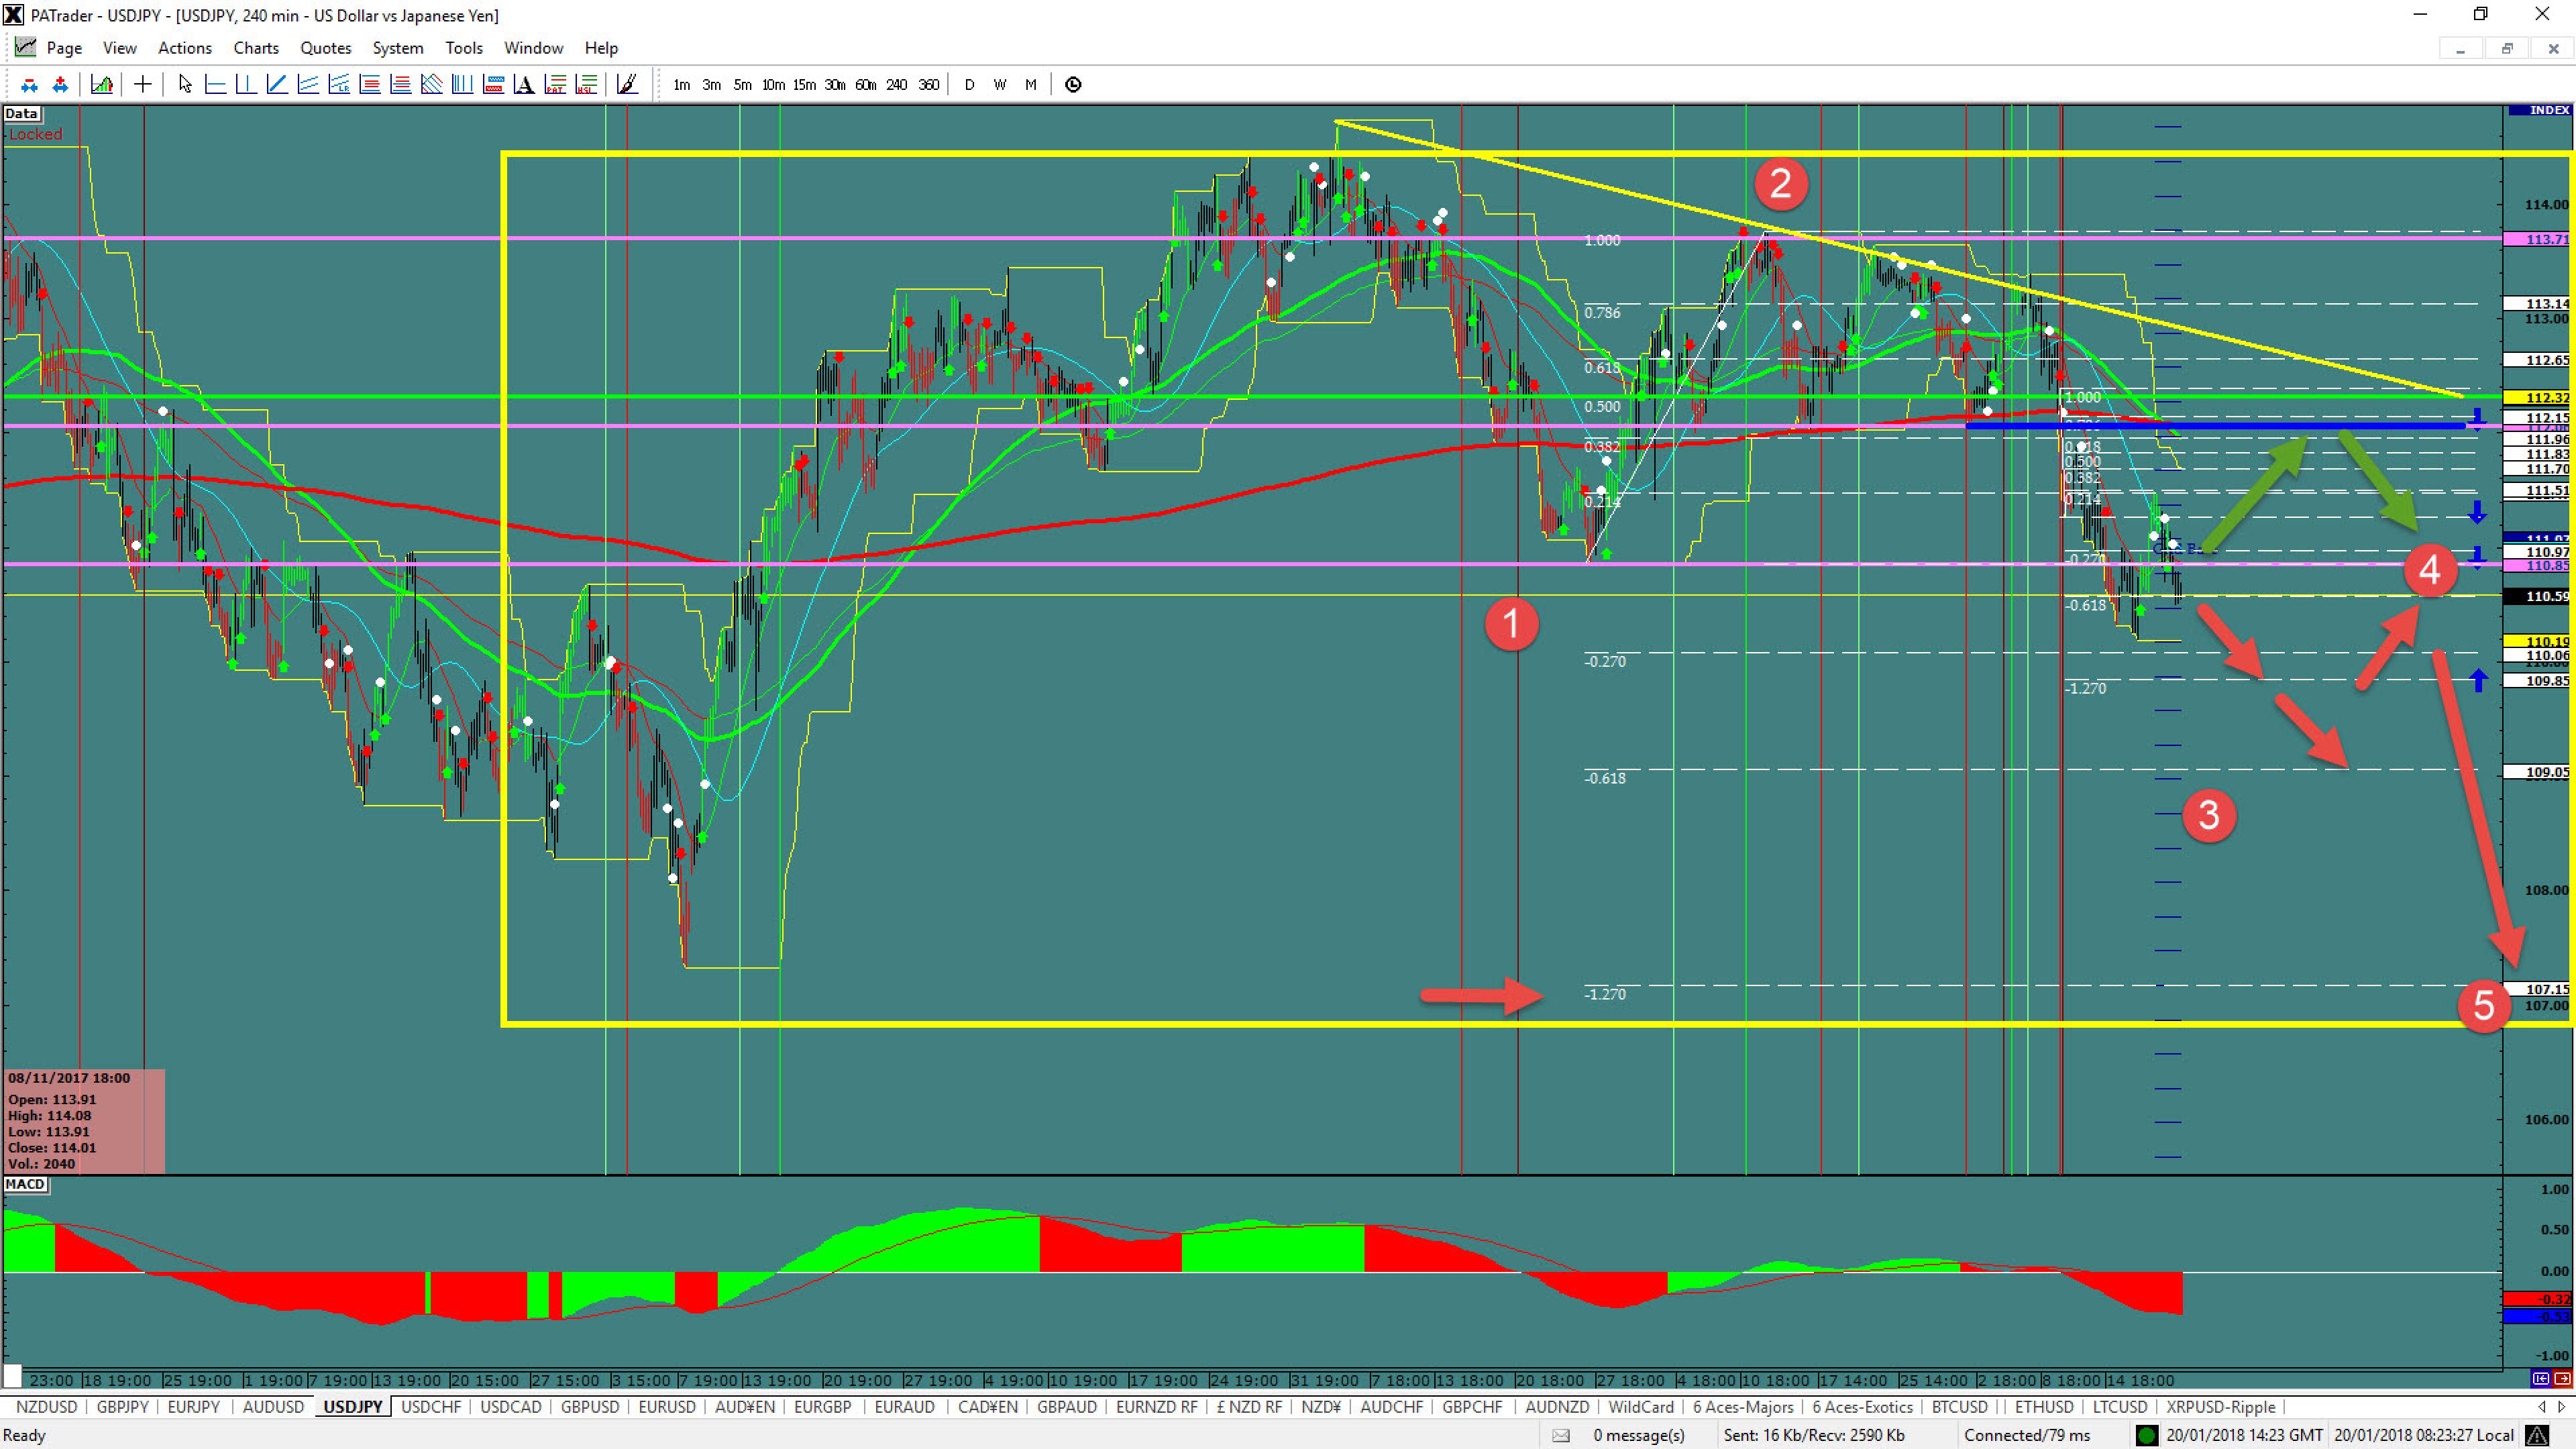The image size is (2576, 1449).
Task: Open the System menu
Action: click(398, 48)
